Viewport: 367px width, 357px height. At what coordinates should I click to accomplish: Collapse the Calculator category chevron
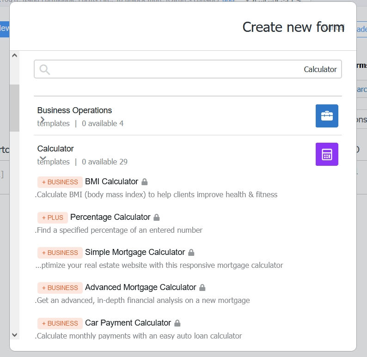pos(43,158)
